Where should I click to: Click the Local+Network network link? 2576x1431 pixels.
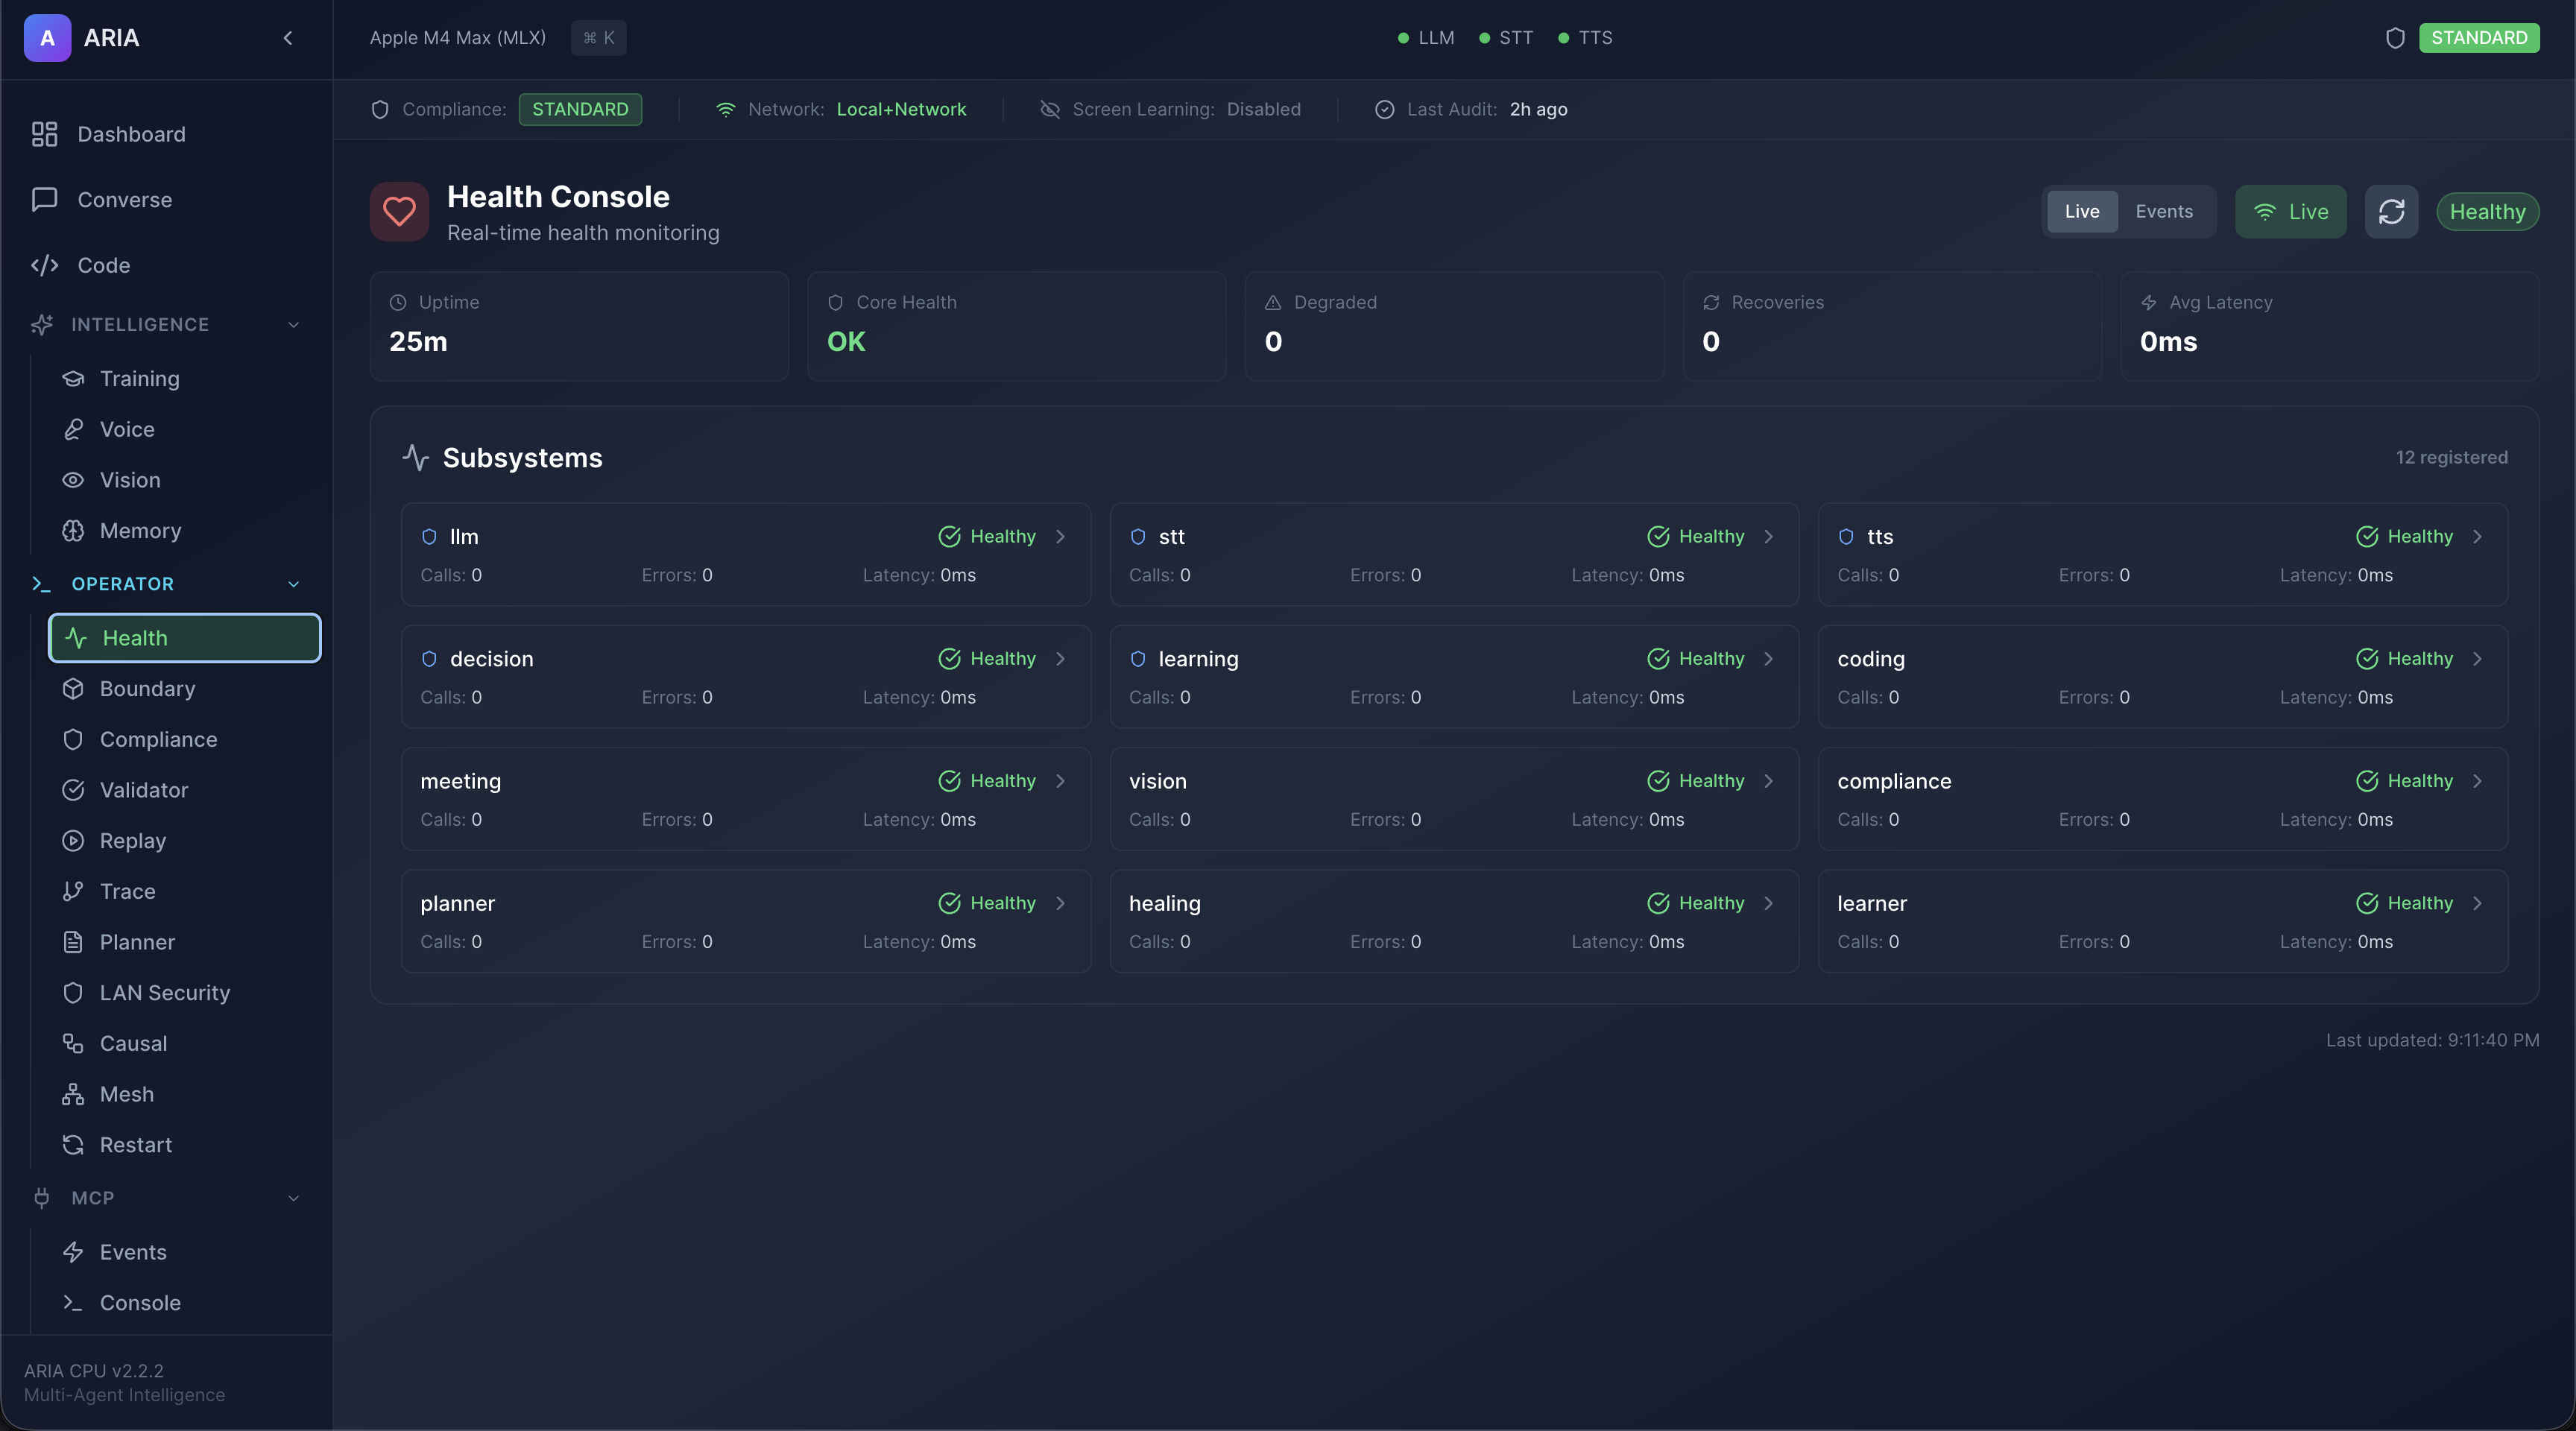click(x=902, y=110)
